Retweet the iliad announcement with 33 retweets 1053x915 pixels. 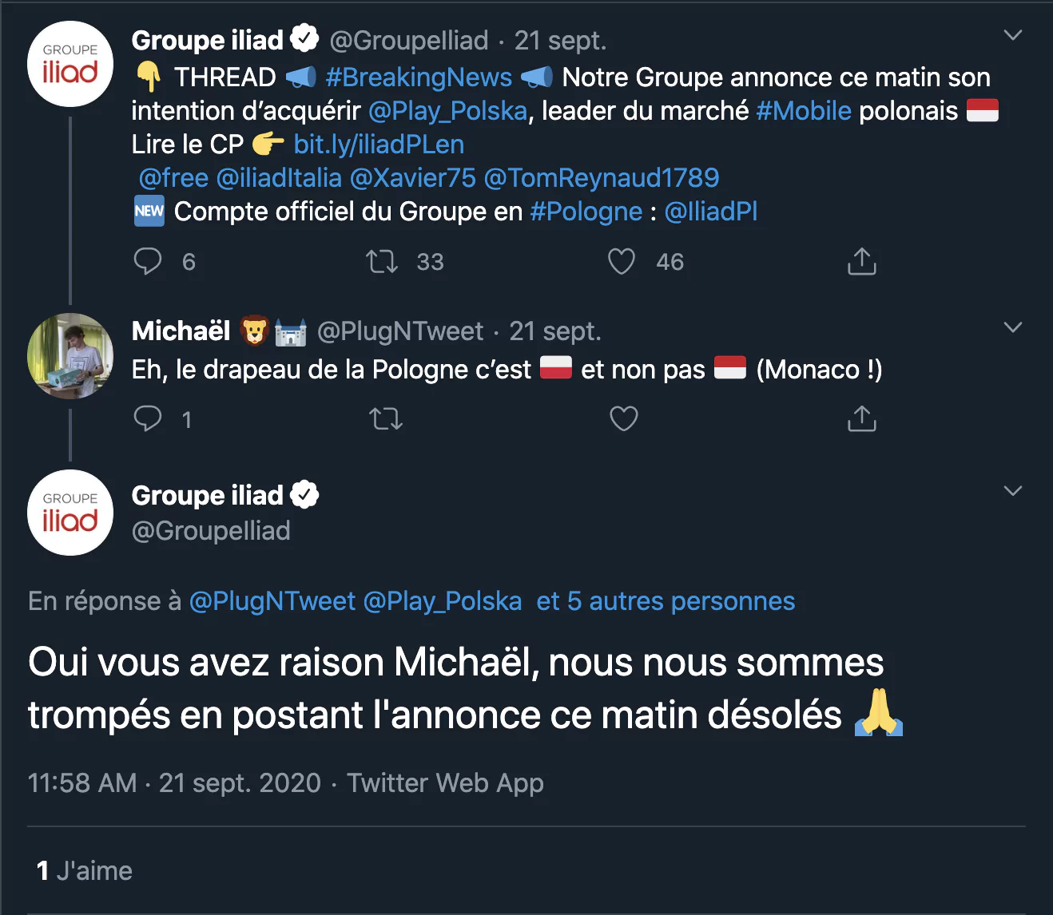(382, 261)
